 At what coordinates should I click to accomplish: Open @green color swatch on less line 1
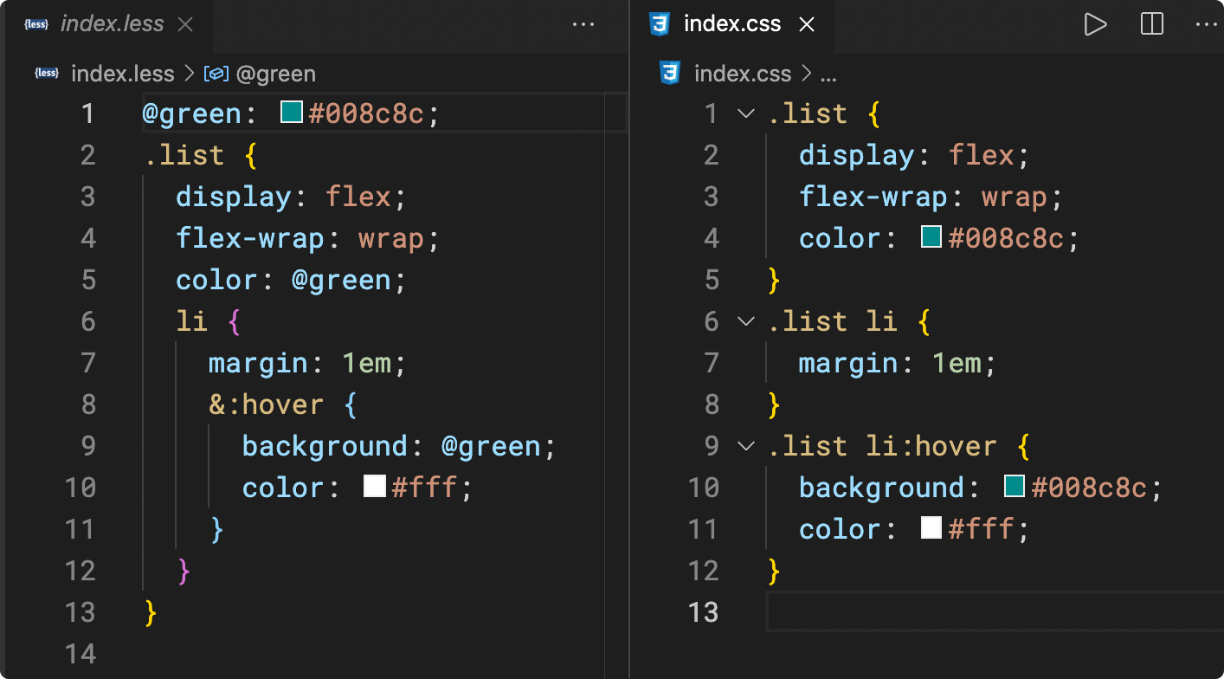(x=292, y=113)
